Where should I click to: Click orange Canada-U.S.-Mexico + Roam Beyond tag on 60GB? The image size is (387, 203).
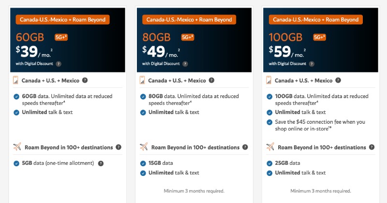click(63, 20)
